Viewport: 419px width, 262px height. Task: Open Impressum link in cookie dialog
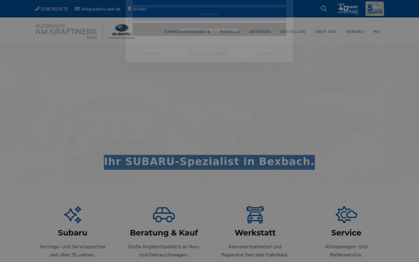(x=268, y=54)
